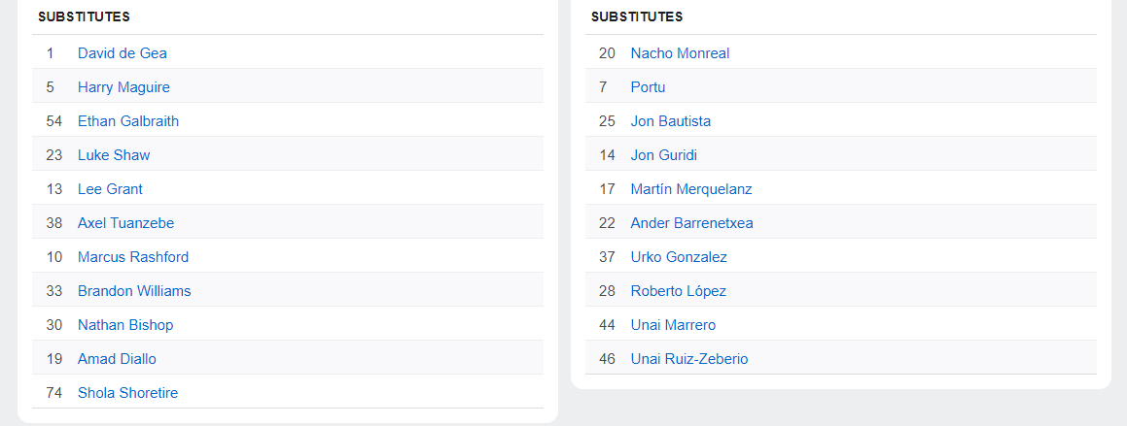The width and height of the screenshot is (1127, 426).
Task: Open the Marcus Rashford link
Action: pyautogui.click(x=133, y=257)
